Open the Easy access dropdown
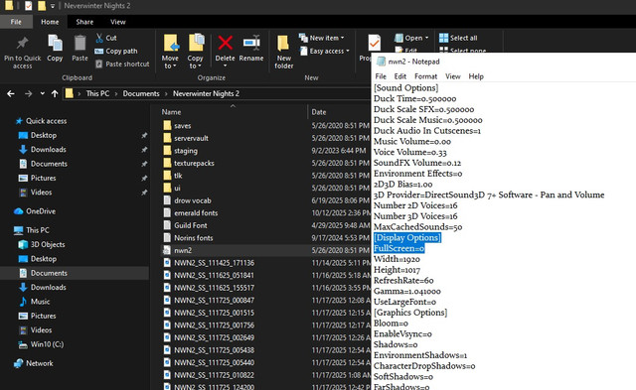The height and width of the screenshot is (390, 636). [x=324, y=51]
